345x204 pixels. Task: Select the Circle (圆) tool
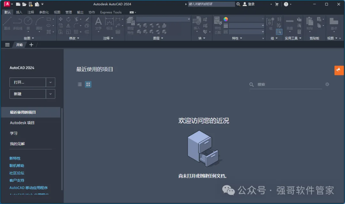click(28, 23)
